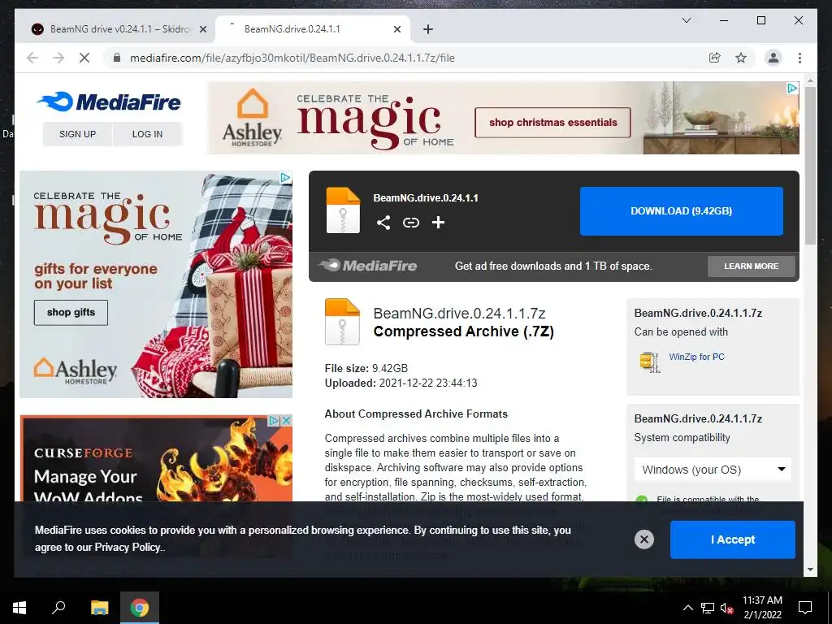This screenshot has height=624, width=832.
Task: Click the Can be opened with text
Action: (681, 332)
